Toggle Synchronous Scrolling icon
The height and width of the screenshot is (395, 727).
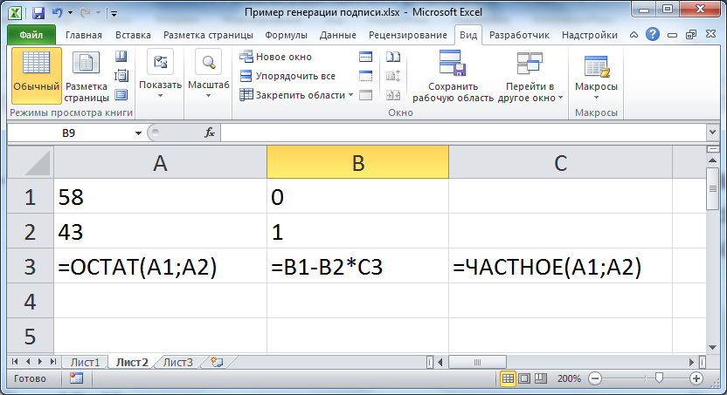coord(393,75)
